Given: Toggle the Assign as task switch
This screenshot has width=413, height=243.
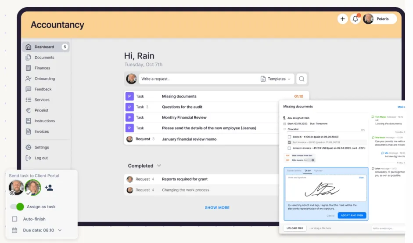Looking at the screenshot, I should pyautogui.click(x=17, y=207).
